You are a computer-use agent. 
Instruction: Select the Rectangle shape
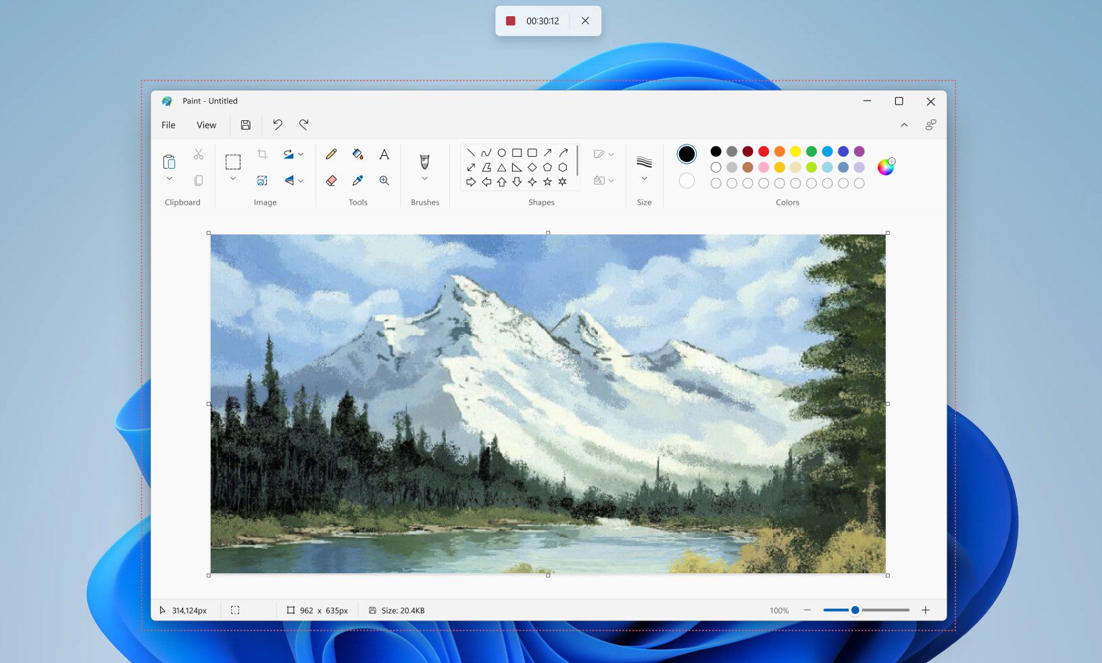[x=517, y=153]
